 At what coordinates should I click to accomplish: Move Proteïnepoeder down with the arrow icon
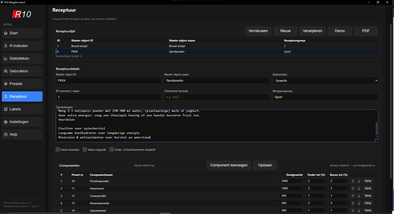359,181
